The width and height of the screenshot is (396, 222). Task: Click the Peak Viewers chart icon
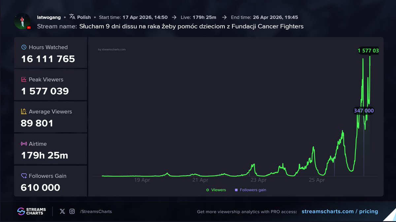(24, 79)
